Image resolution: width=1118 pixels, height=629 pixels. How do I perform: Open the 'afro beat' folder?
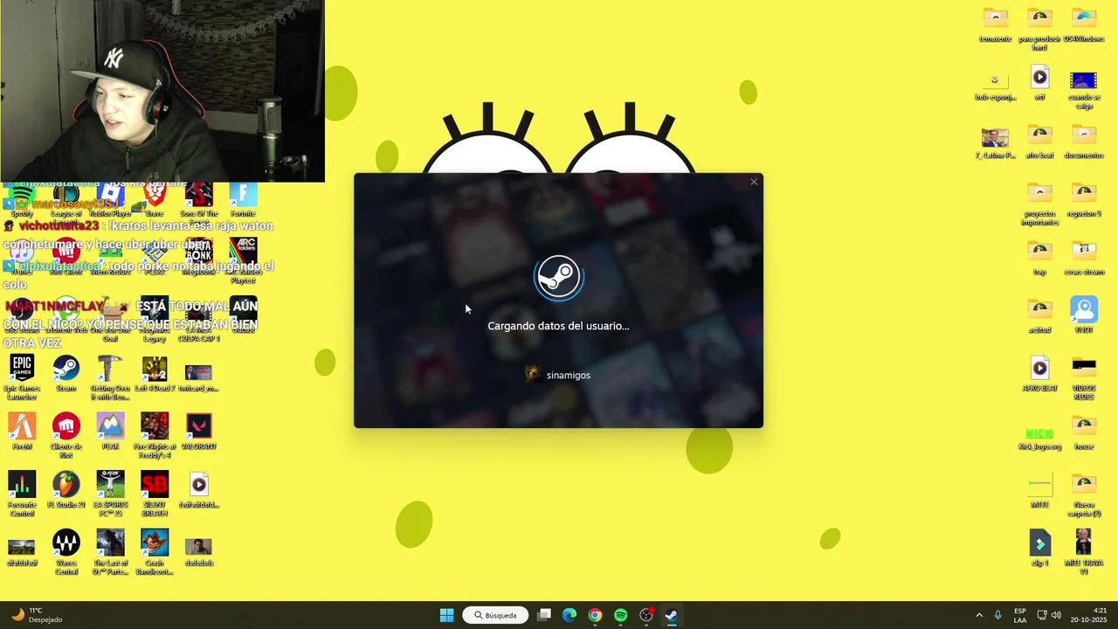(x=1039, y=141)
